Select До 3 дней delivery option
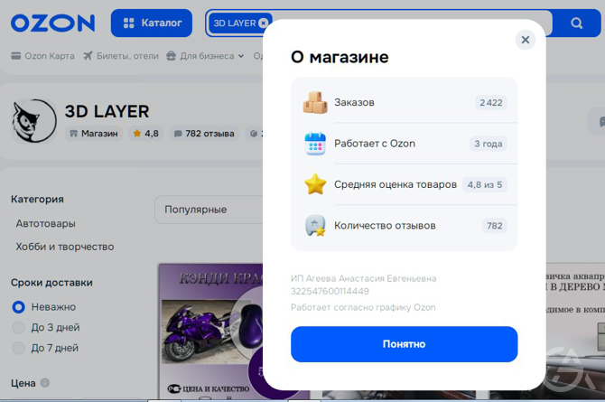 pos(19,327)
